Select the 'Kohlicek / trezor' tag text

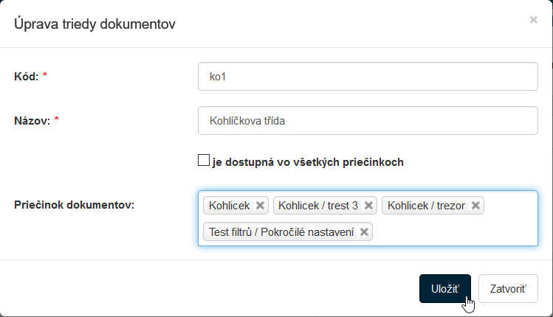pos(427,206)
